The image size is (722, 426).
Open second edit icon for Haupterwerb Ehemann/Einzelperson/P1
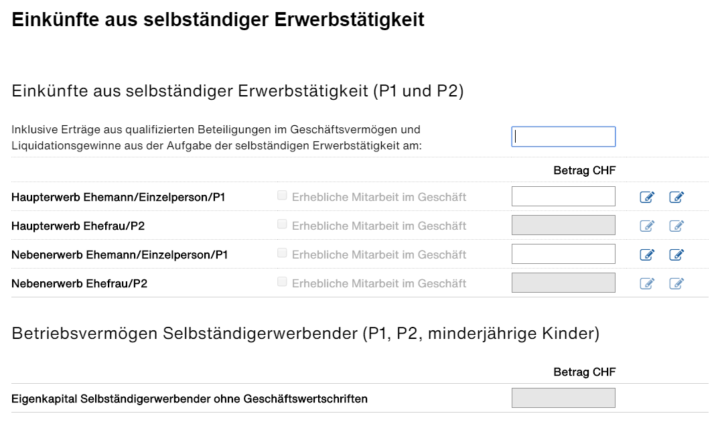(676, 197)
